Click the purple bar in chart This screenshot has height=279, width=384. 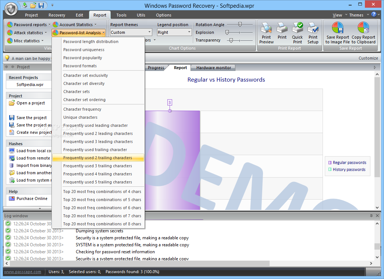tap(172, 160)
